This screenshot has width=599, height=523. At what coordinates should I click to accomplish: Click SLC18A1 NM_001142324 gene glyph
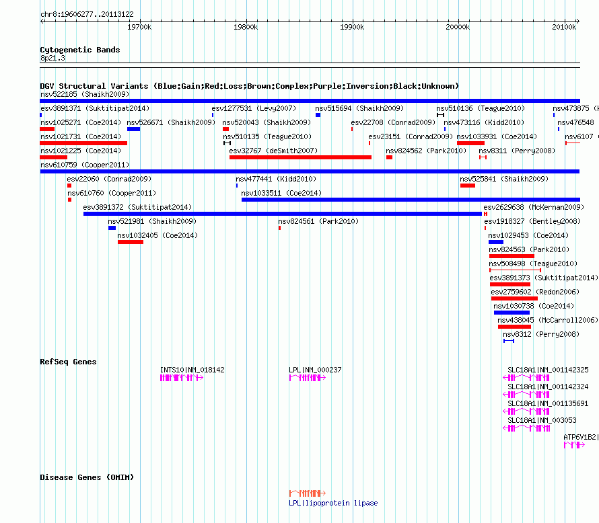pyautogui.click(x=526, y=395)
